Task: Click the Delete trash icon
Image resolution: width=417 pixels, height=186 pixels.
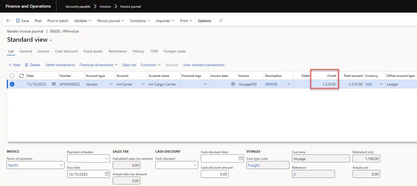Action: pyautogui.click(x=26, y=65)
